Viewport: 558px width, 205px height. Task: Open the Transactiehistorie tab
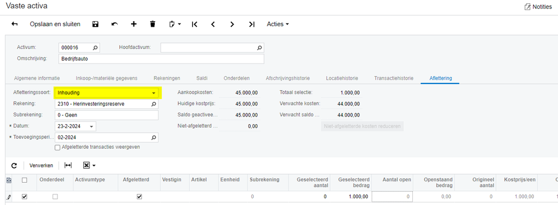pyautogui.click(x=394, y=78)
